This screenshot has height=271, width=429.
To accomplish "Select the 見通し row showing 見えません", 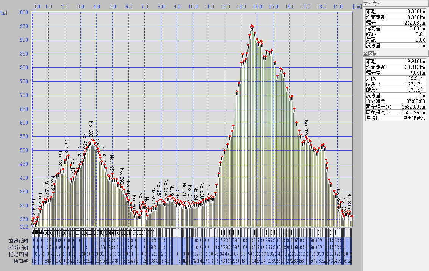I will click(x=396, y=118).
